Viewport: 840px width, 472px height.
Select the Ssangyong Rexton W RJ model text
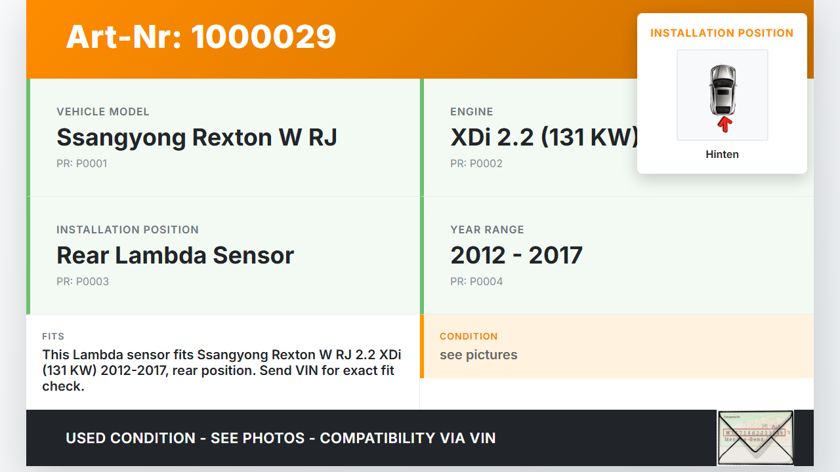pos(197,138)
